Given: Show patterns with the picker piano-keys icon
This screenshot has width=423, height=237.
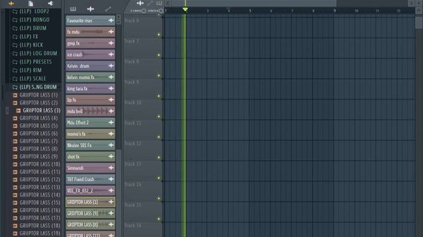Looking at the screenshot, I should pyautogui.click(x=73, y=9).
